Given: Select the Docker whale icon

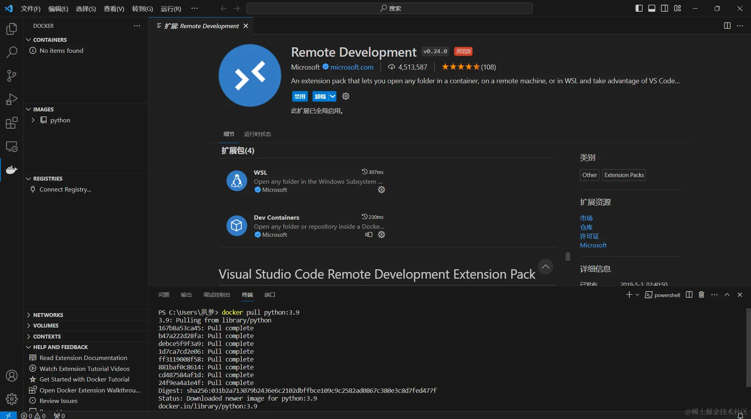Looking at the screenshot, I should (12, 170).
